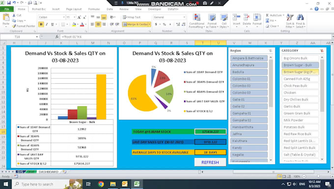The width and height of the screenshot is (334, 189).
Task: Click the Percent Style icon
Action: tap(164, 24)
